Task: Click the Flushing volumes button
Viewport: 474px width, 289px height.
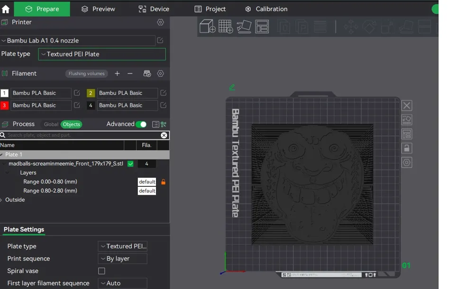Action: (86, 74)
